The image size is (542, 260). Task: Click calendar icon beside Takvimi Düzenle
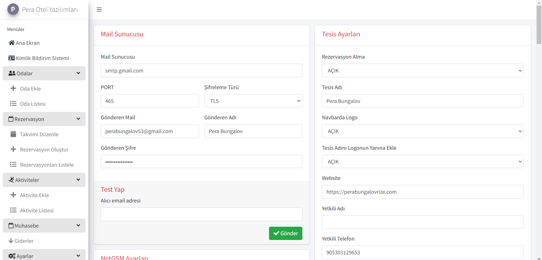[13, 134]
